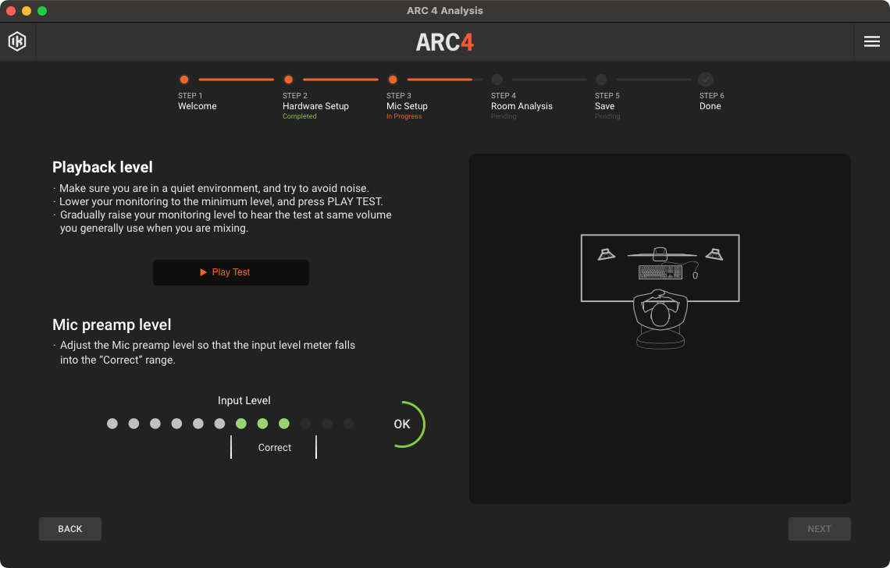This screenshot has height=568, width=890.
Task: Click the 'Pending' status under Room Analysis
Action: pyautogui.click(x=504, y=116)
